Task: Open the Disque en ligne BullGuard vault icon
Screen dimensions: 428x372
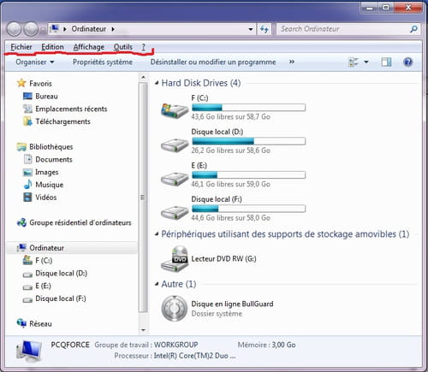Action: (x=175, y=309)
